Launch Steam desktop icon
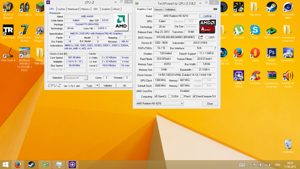Viewport: 300px width, 169px height. (x=271, y=9)
